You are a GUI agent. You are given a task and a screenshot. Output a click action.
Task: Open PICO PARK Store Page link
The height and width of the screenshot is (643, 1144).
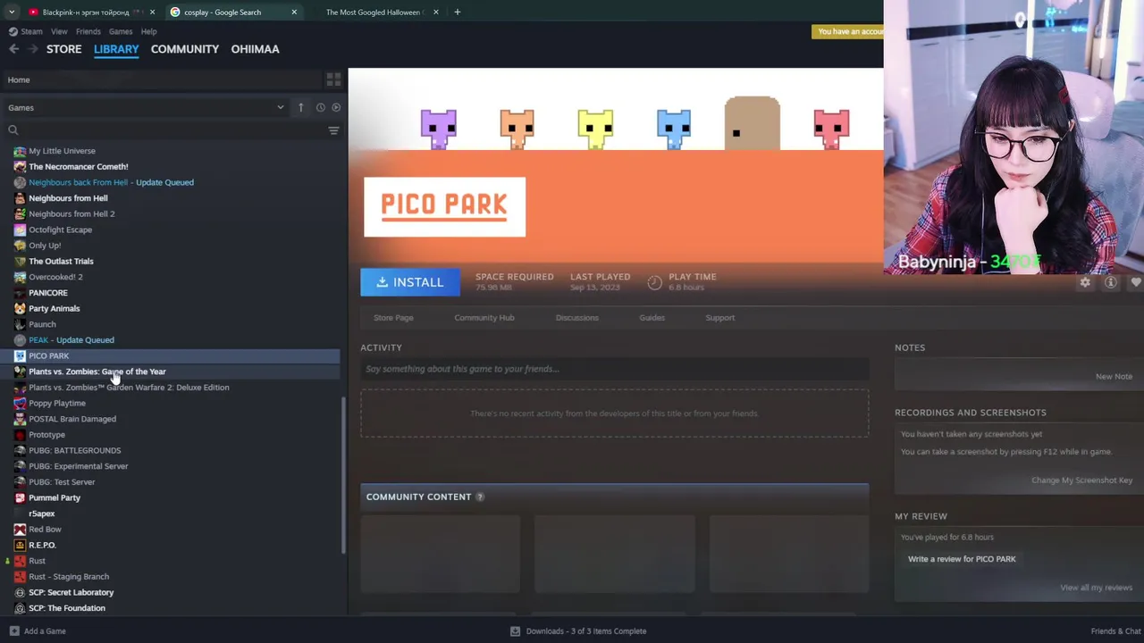pyautogui.click(x=393, y=318)
